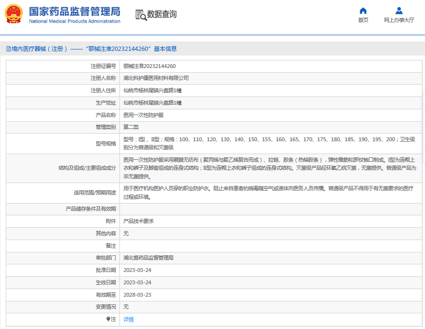Click the 变更情况 value 无
The height and width of the screenshot is (329, 425).
click(x=126, y=307)
